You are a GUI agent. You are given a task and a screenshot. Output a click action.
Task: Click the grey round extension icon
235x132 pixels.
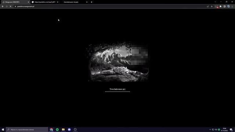(224, 7)
